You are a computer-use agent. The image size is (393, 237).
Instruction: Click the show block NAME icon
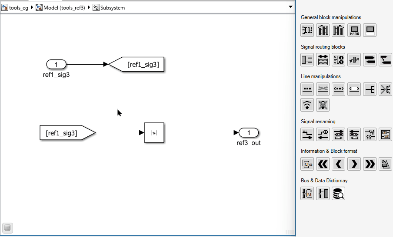pyautogui.click(x=354, y=30)
